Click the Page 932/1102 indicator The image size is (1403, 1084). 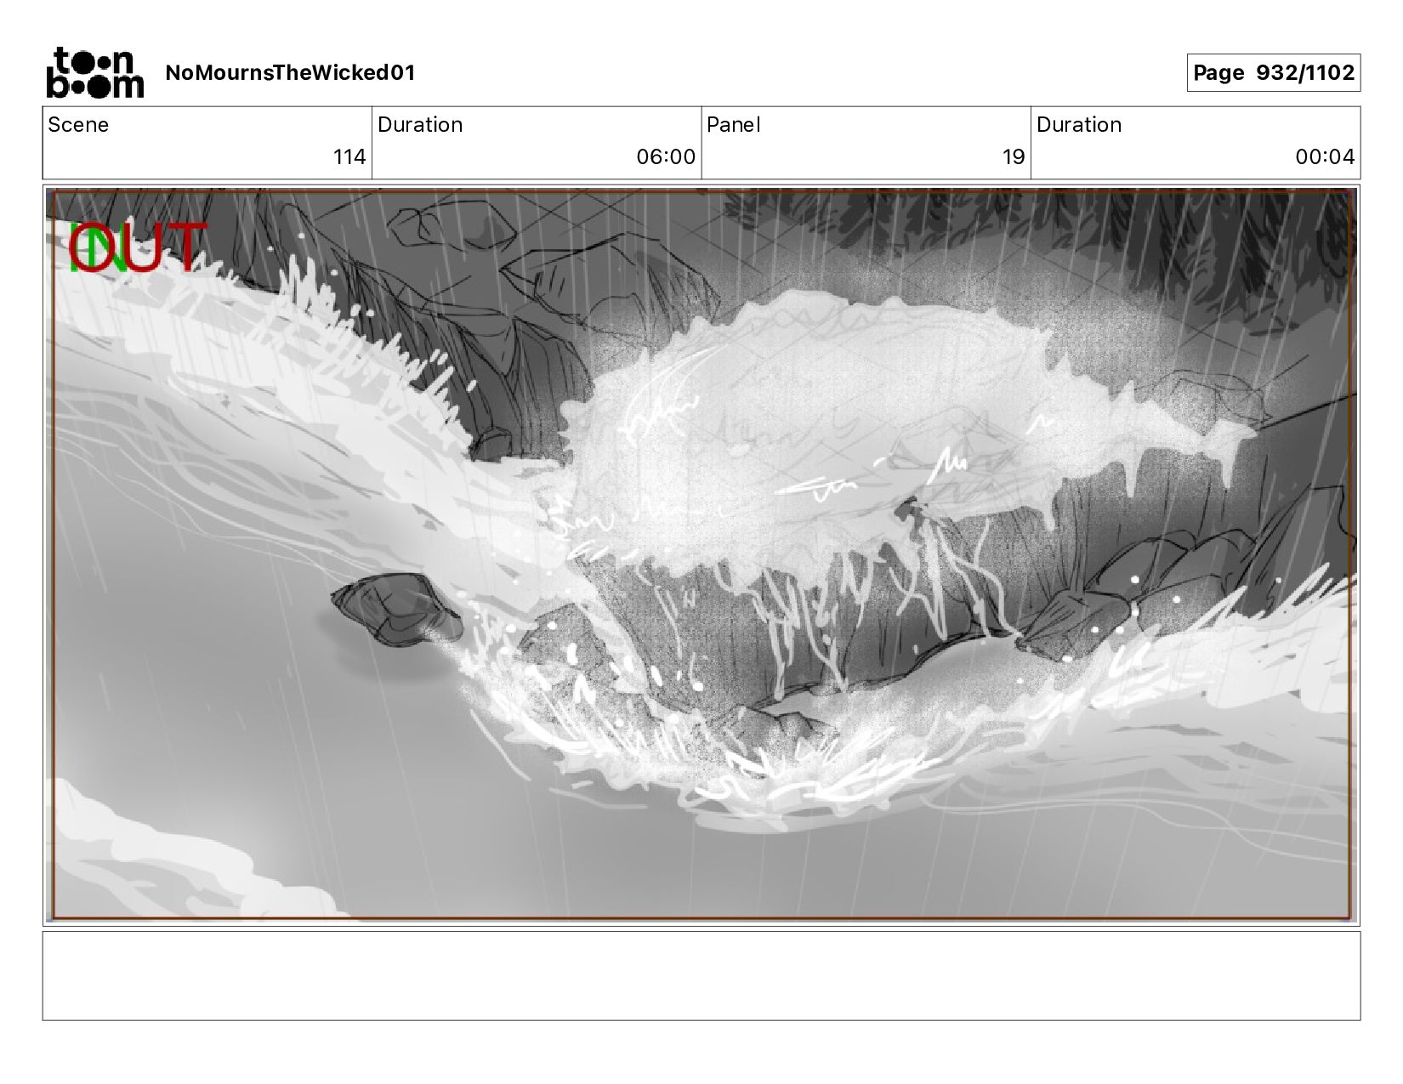click(1273, 73)
